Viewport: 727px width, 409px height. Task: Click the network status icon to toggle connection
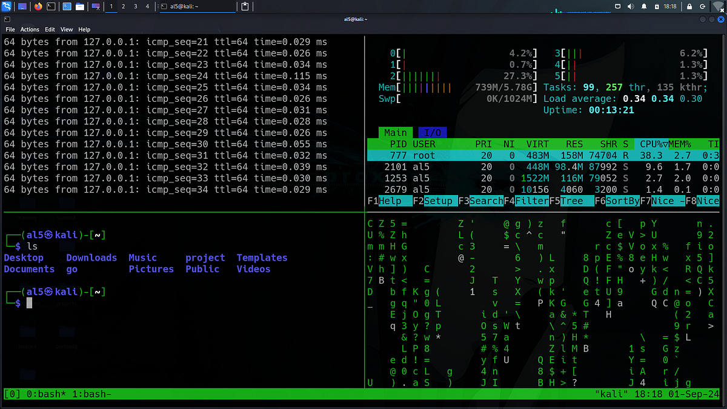pyautogui.click(x=719, y=7)
